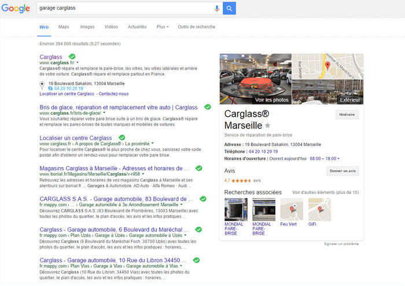Click green checkmark beside Magasins Carglass à Marseille
405x286 pixels.
click(x=198, y=168)
